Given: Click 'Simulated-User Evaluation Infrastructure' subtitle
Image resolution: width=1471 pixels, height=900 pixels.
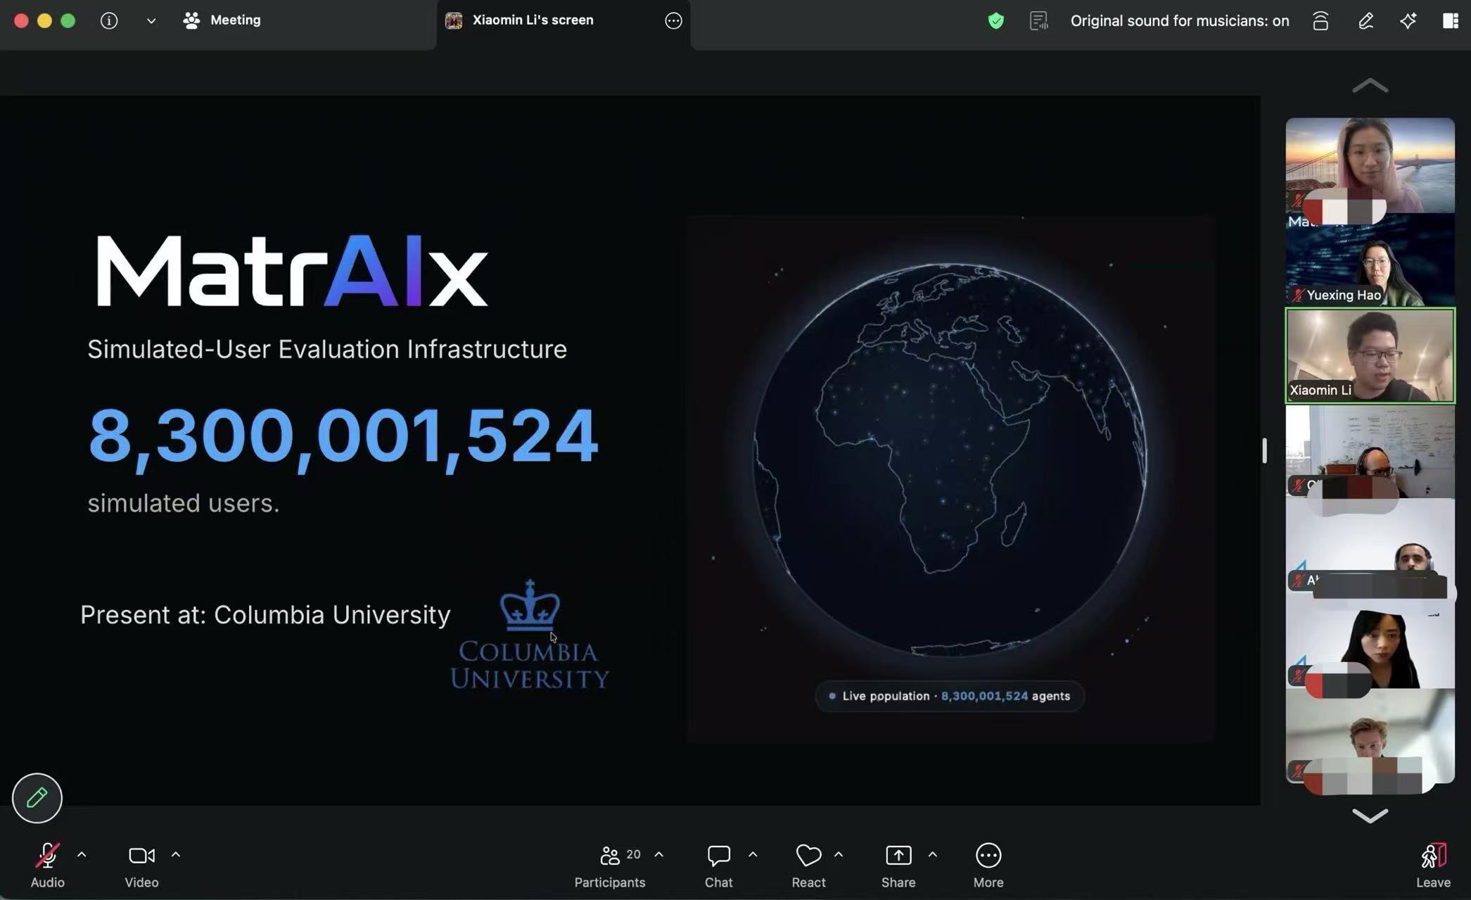Looking at the screenshot, I should [x=327, y=349].
